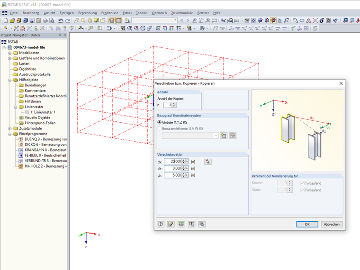The width and height of the screenshot is (360, 270).
Task: Toggle Fortlaufend checkbox for Knoten
Action: coord(302,183)
